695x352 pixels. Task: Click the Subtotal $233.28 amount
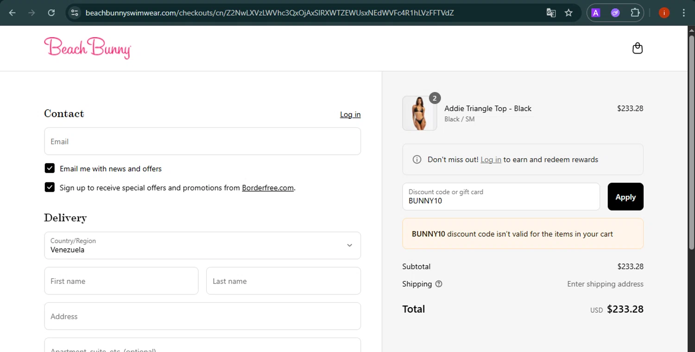tap(630, 267)
